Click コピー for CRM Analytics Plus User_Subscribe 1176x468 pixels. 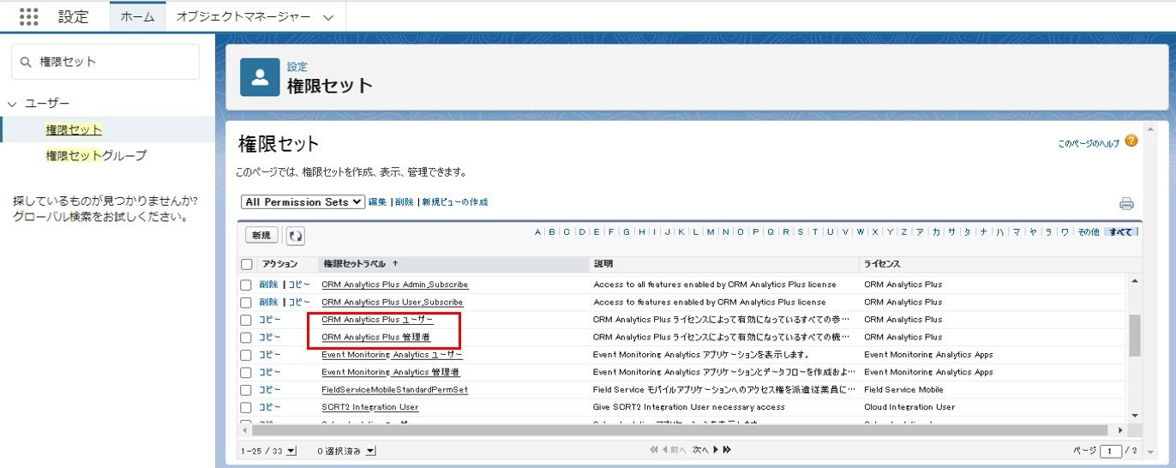click(299, 303)
